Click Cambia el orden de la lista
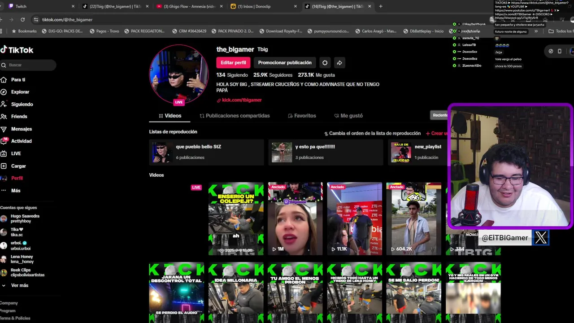Image resolution: width=574 pixels, height=323 pixels. tap(372, 133)
